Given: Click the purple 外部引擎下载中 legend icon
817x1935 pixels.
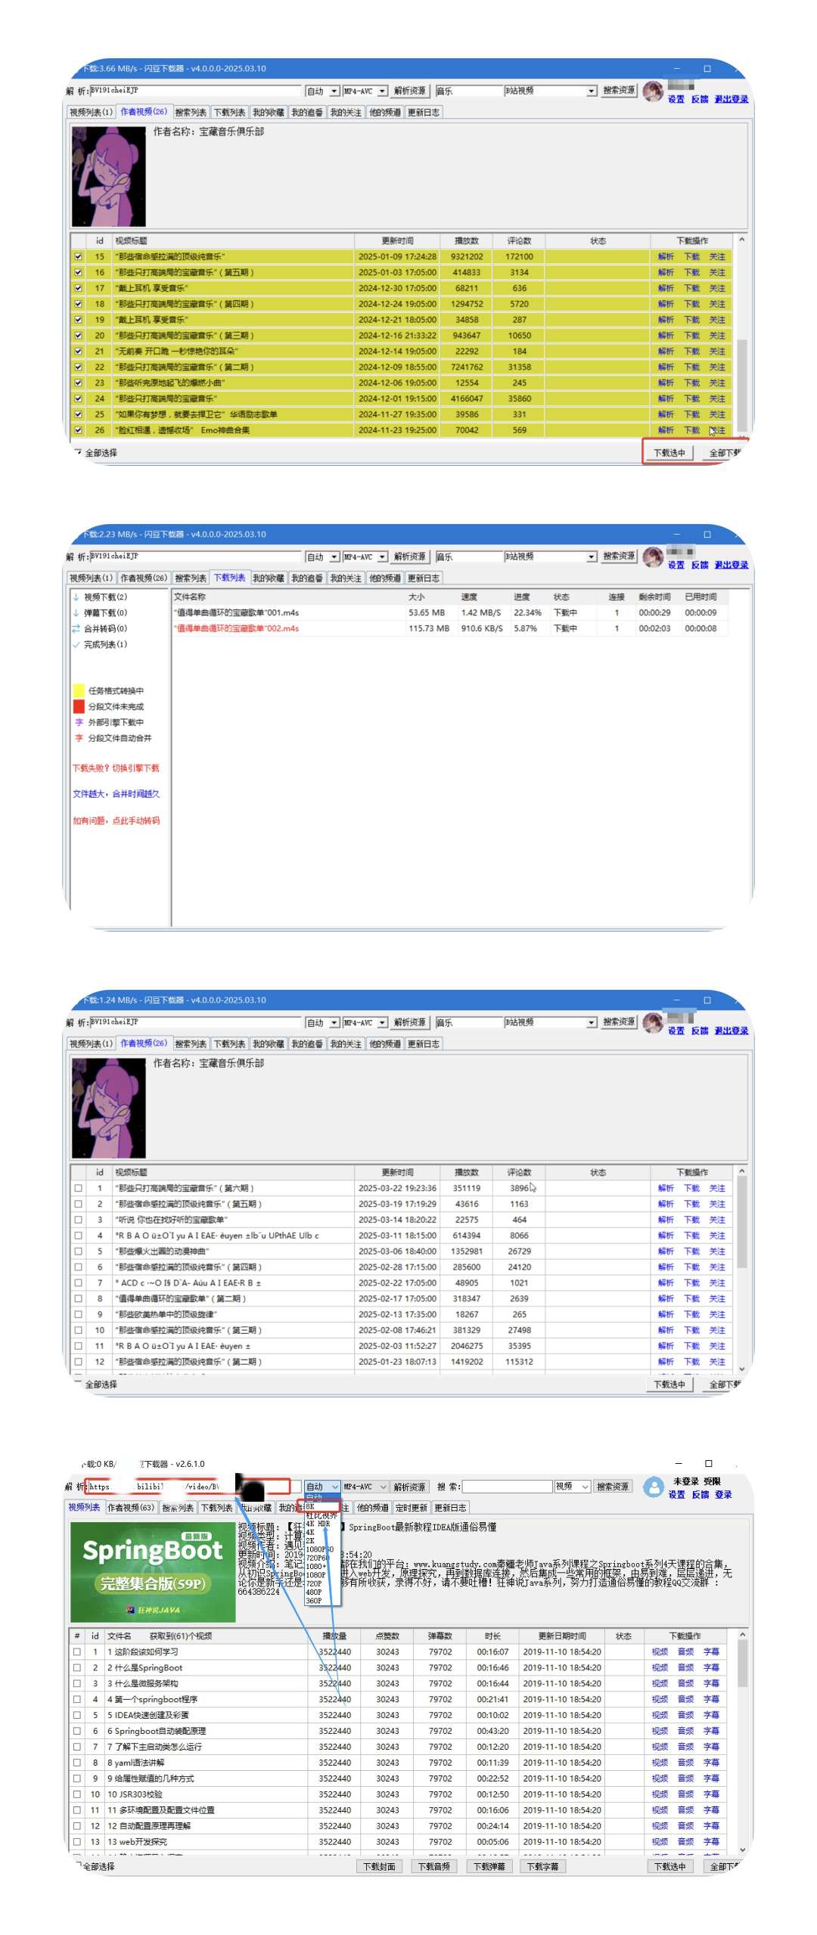Looking at the screenshot, I should click(x=79, y=722).
